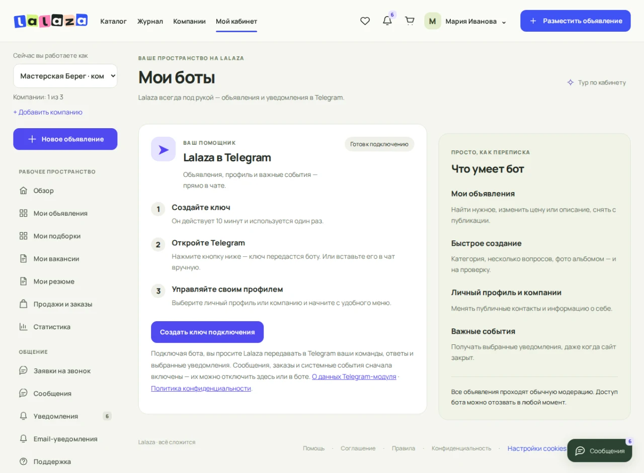The image size is (644, 473).
Task: Open Продажи и заказы in the sidebar
Action: click(x=65, y=304)
